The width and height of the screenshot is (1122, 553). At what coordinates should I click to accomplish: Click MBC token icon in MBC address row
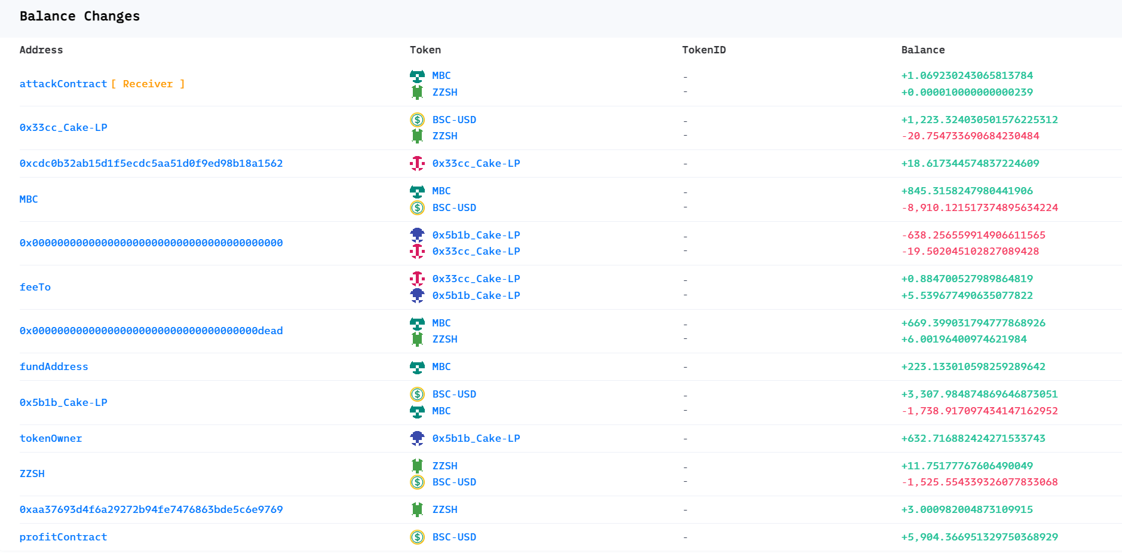[x=417, y=191]
